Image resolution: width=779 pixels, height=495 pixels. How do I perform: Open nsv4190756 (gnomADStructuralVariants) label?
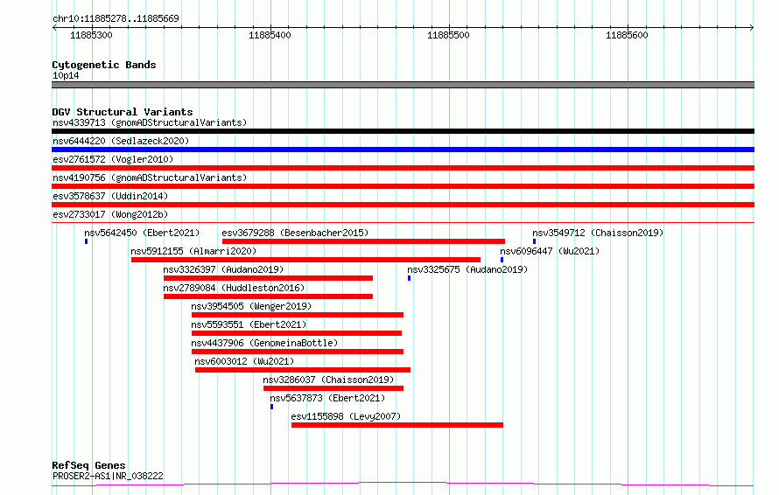[x=150, y=178]
